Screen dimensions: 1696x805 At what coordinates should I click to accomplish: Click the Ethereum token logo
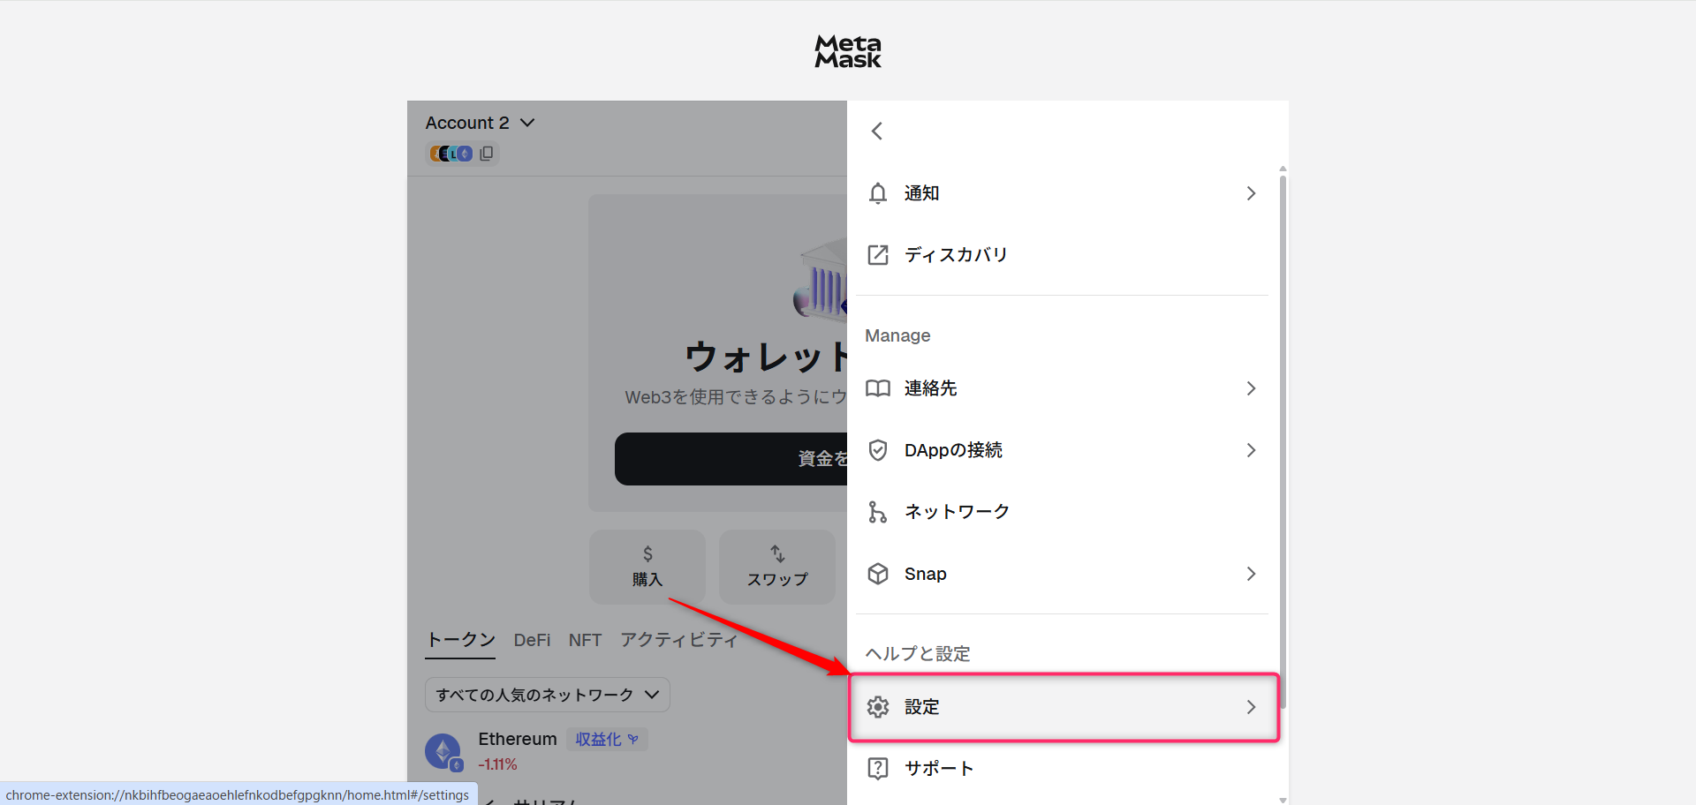[x=443, y=750]
